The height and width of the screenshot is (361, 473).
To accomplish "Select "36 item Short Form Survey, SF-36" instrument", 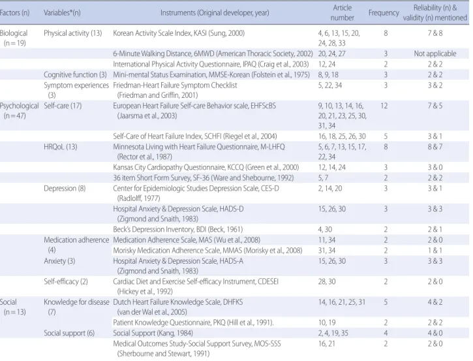I will pyautogui.click(x=204, y=178).
